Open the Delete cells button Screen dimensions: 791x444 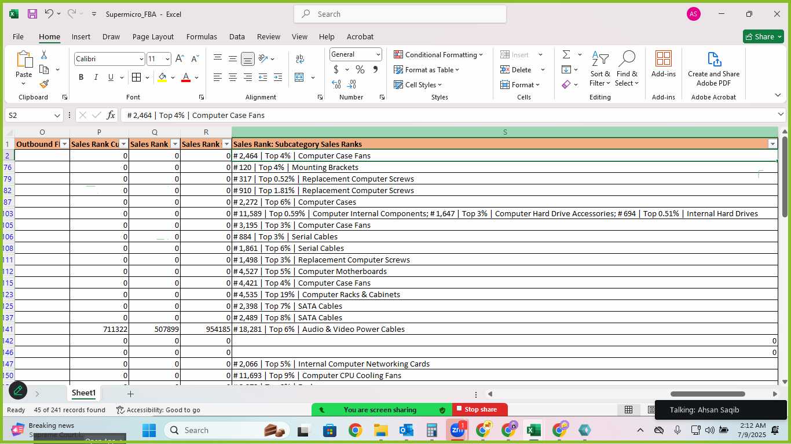516,69
